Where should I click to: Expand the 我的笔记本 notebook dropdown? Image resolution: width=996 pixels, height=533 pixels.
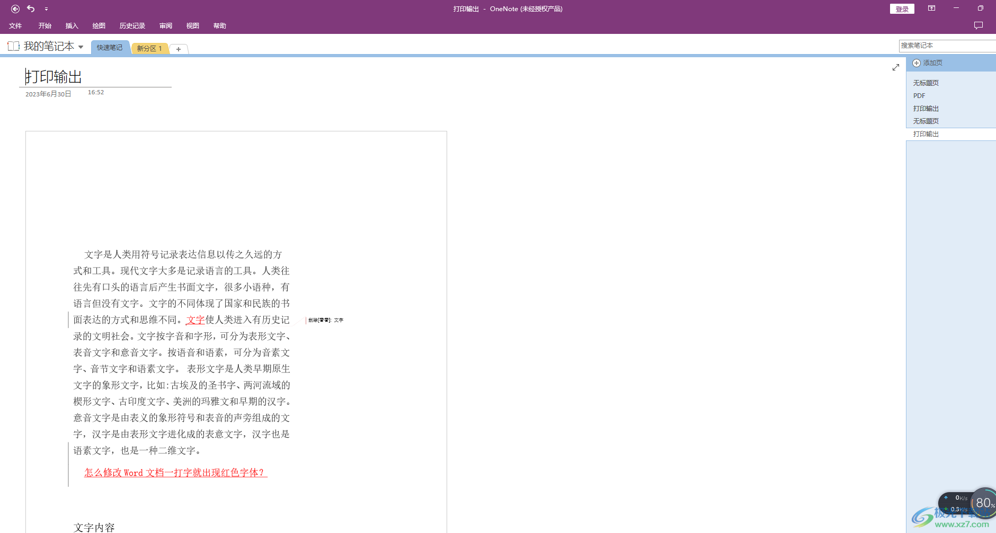click(81, 47)
